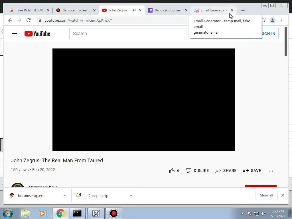Mute the tab via audio speaker icon
This screenshot has height=219, width=292.
point(134,10)
